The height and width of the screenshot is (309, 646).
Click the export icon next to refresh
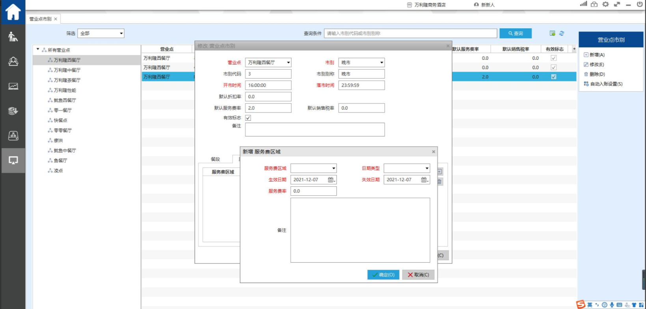pos(552,33)
